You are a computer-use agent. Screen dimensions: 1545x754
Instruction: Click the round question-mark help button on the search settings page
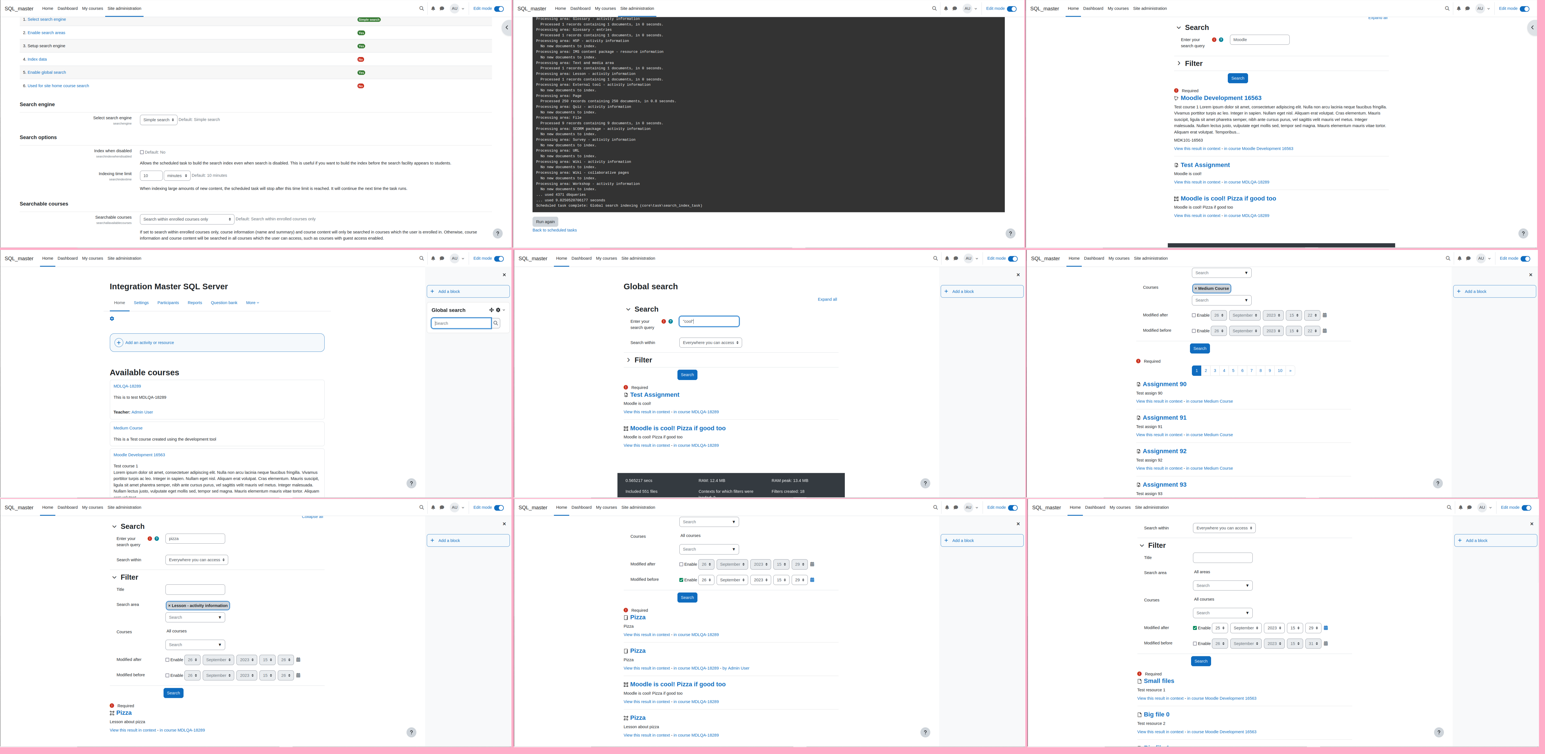(497, 233)
